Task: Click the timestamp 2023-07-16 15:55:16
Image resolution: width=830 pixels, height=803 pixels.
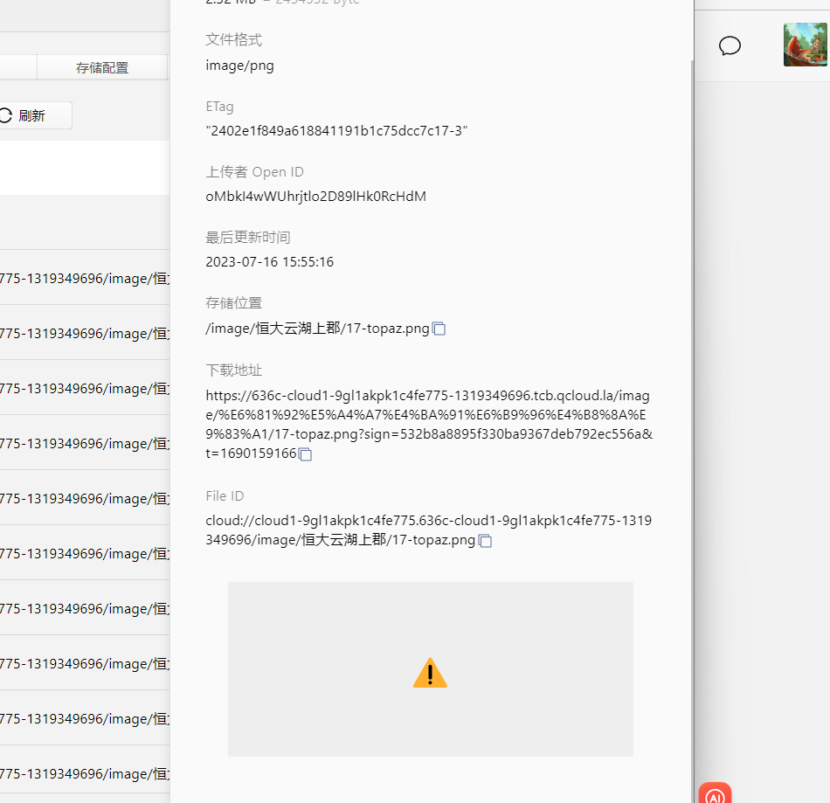Action: pyautogui.click(x=269, y=262)
